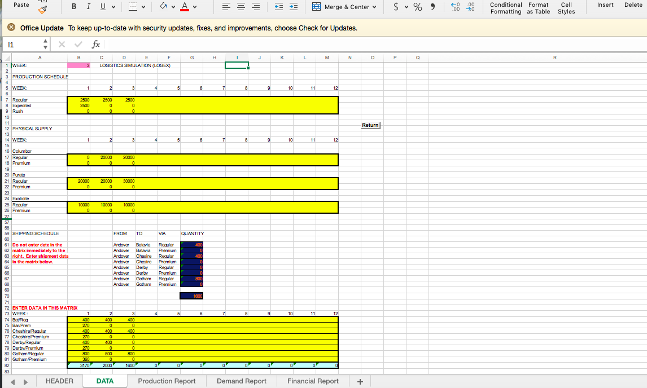Click the formula bar input

(375, 45)
